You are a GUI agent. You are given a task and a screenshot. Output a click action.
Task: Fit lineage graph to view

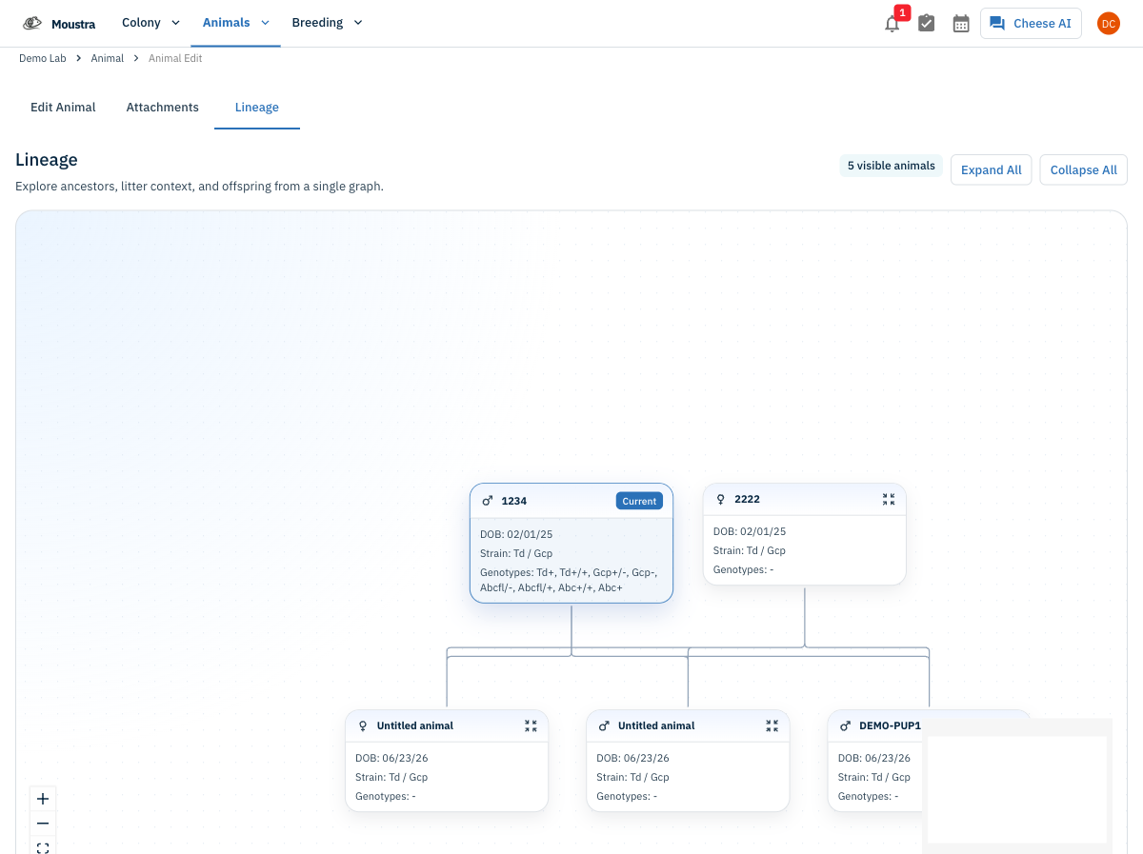pyautogui.click(x=43, y=846)
